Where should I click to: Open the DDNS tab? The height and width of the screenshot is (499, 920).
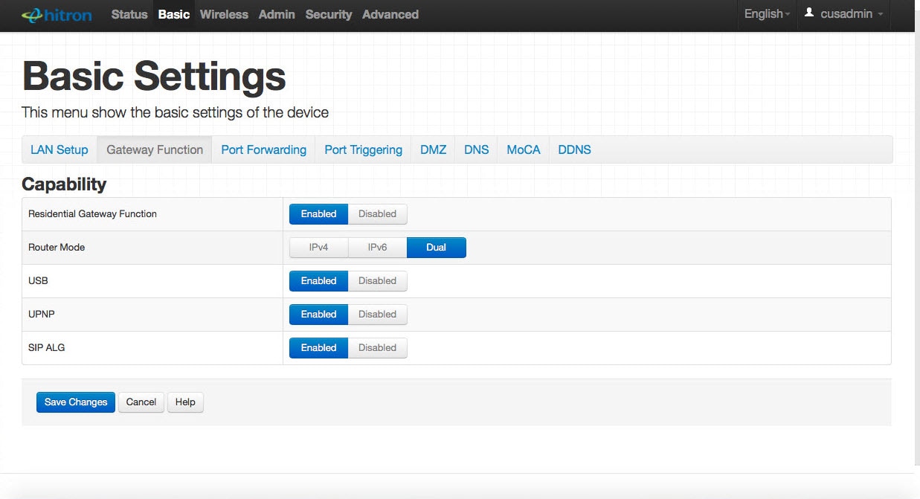574,149
